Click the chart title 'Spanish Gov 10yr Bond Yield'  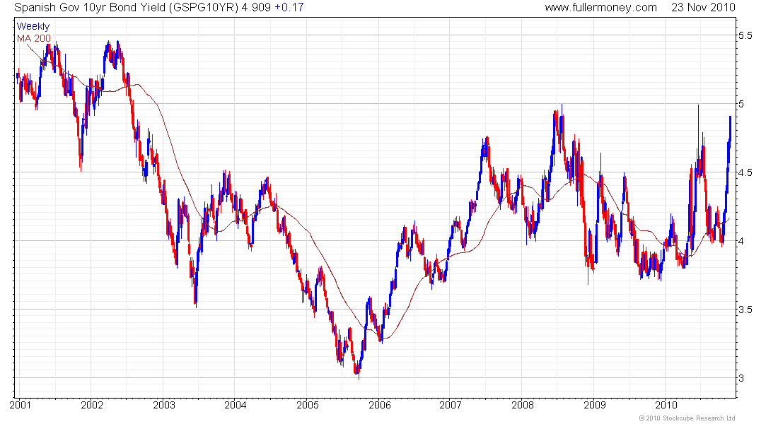91,8
